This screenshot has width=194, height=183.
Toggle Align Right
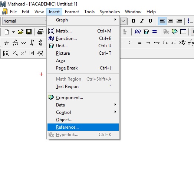179,21
